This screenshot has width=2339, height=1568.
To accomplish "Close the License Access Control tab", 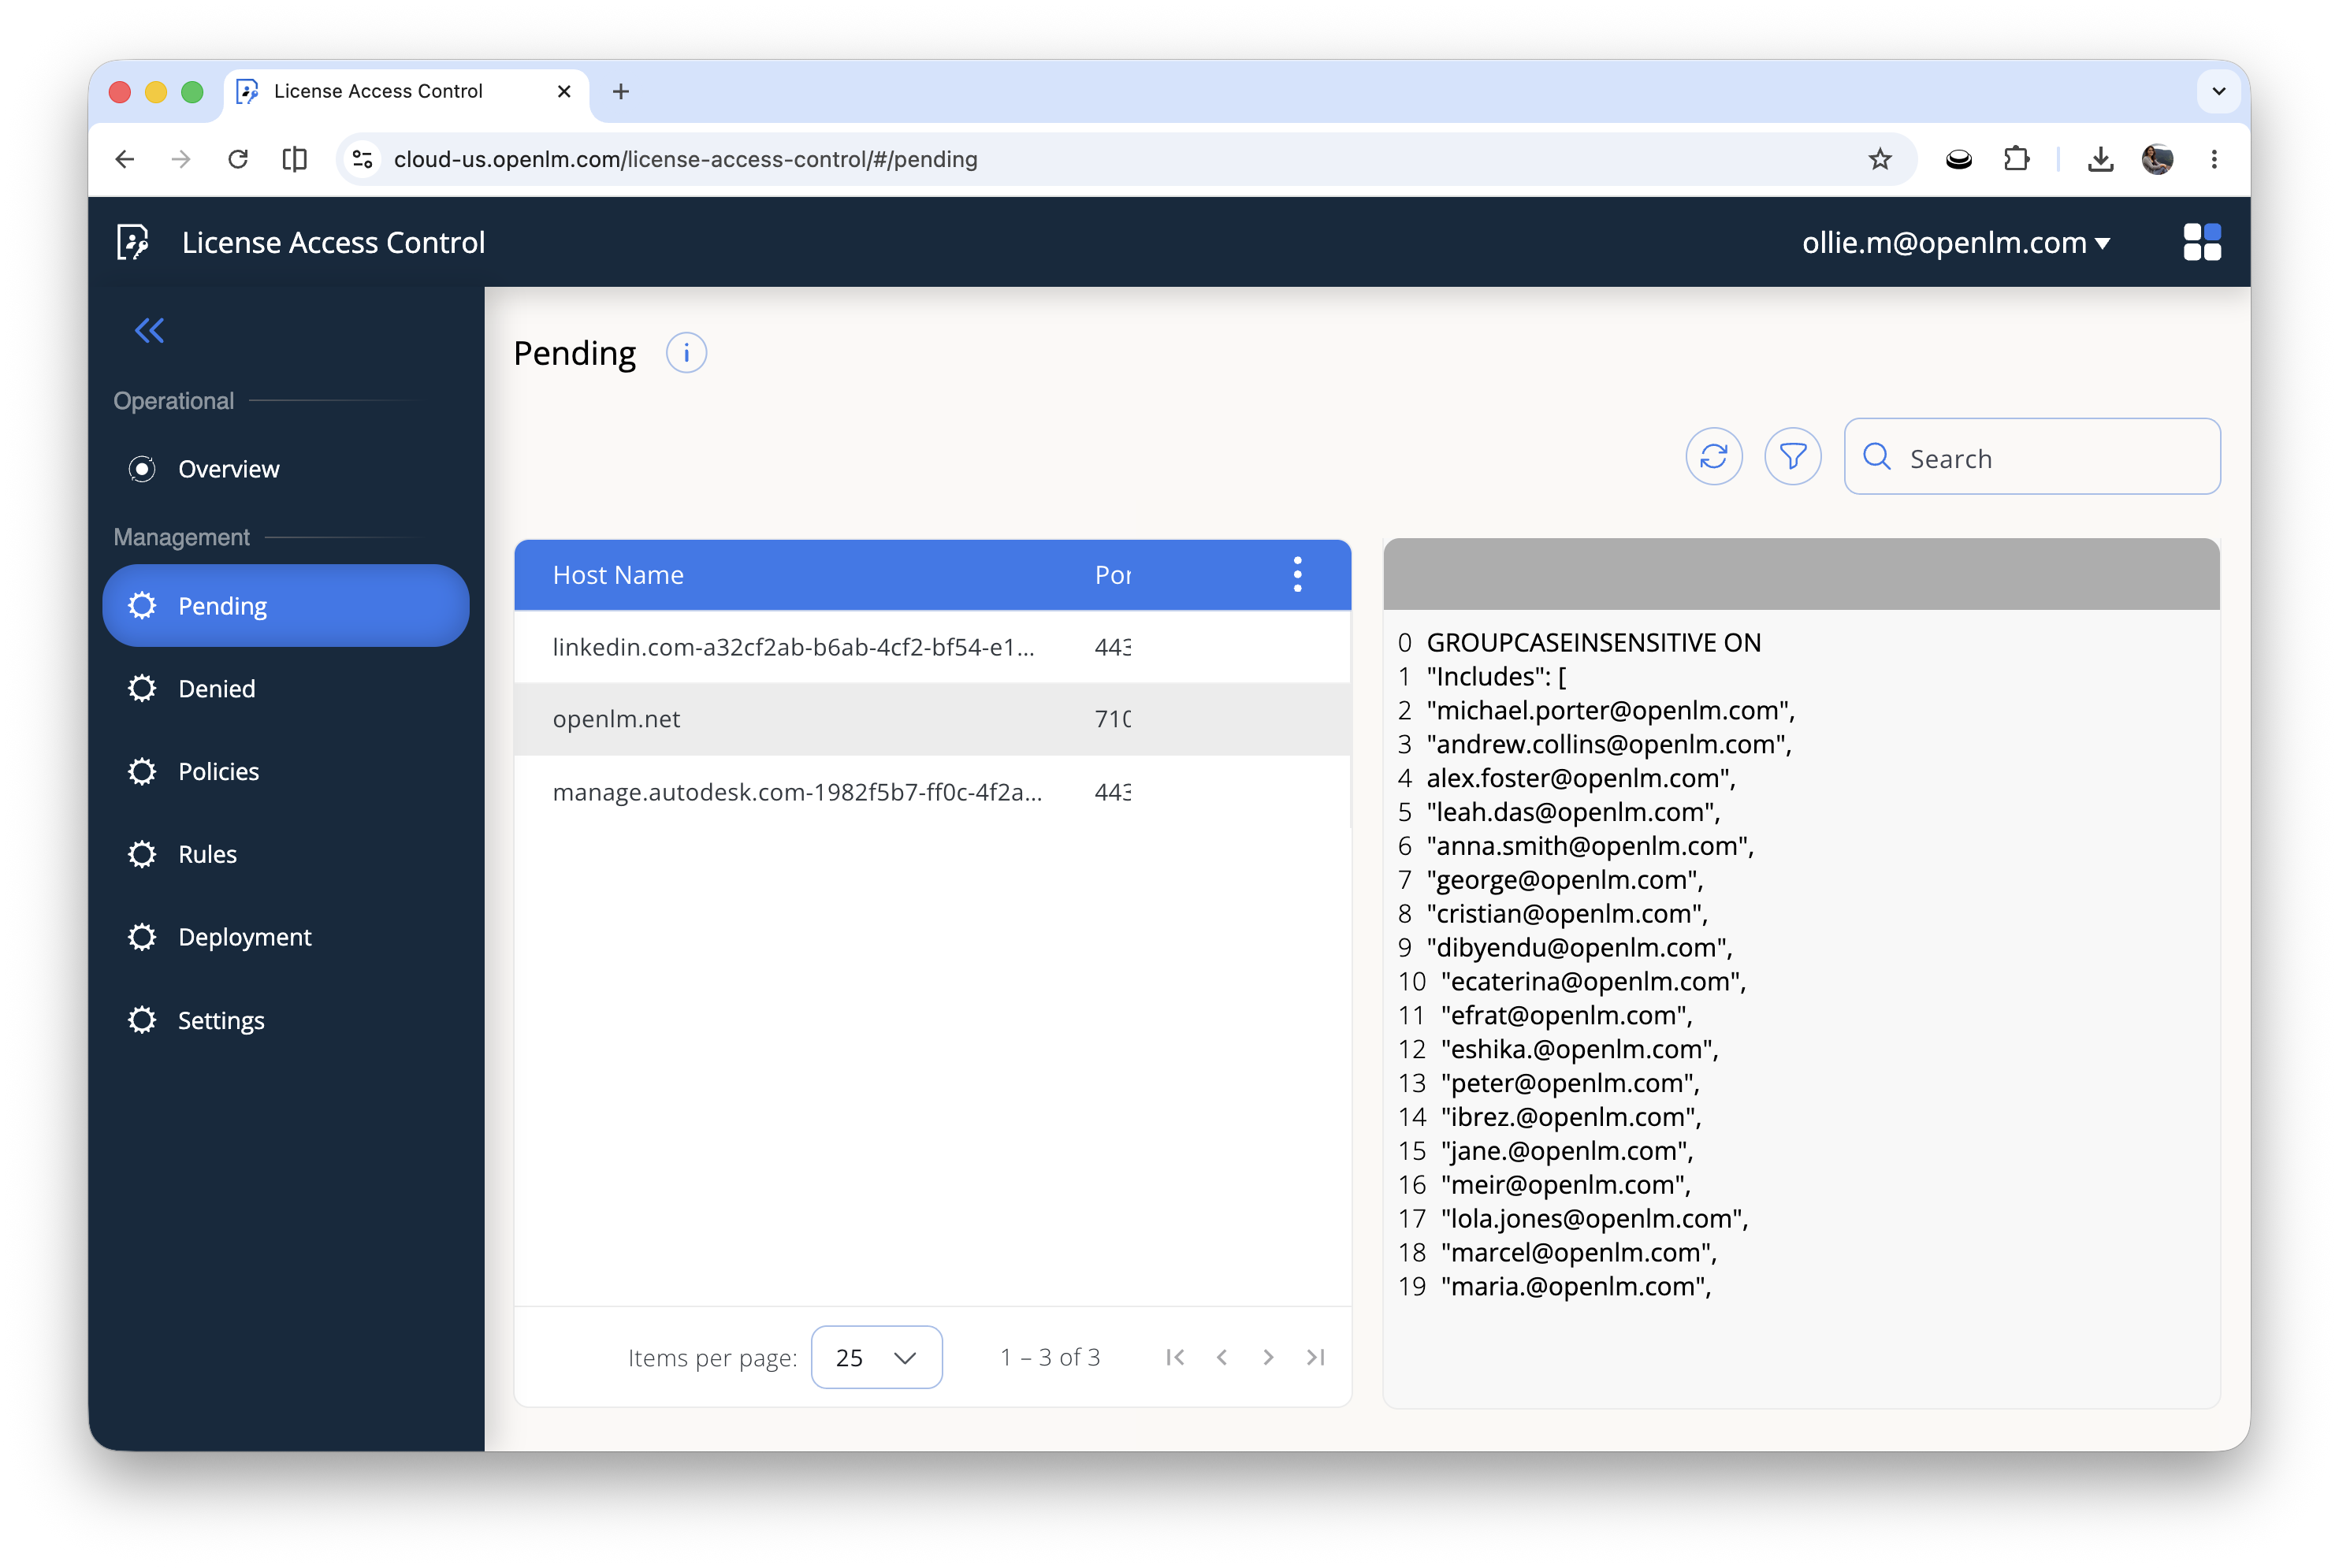I will (564, 91).
